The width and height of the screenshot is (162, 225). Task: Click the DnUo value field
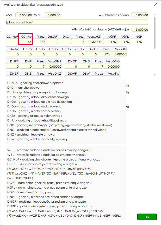tap(25, 54)
